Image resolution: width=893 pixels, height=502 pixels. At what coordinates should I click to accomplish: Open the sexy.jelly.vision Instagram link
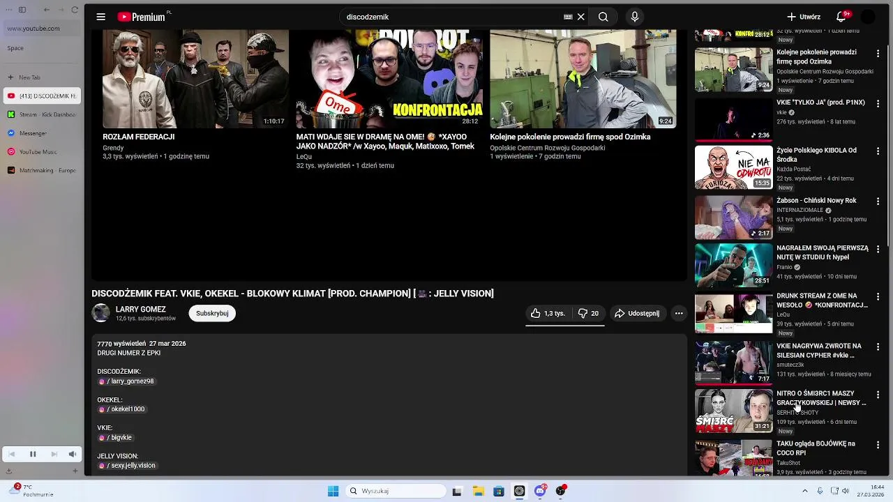127,466
